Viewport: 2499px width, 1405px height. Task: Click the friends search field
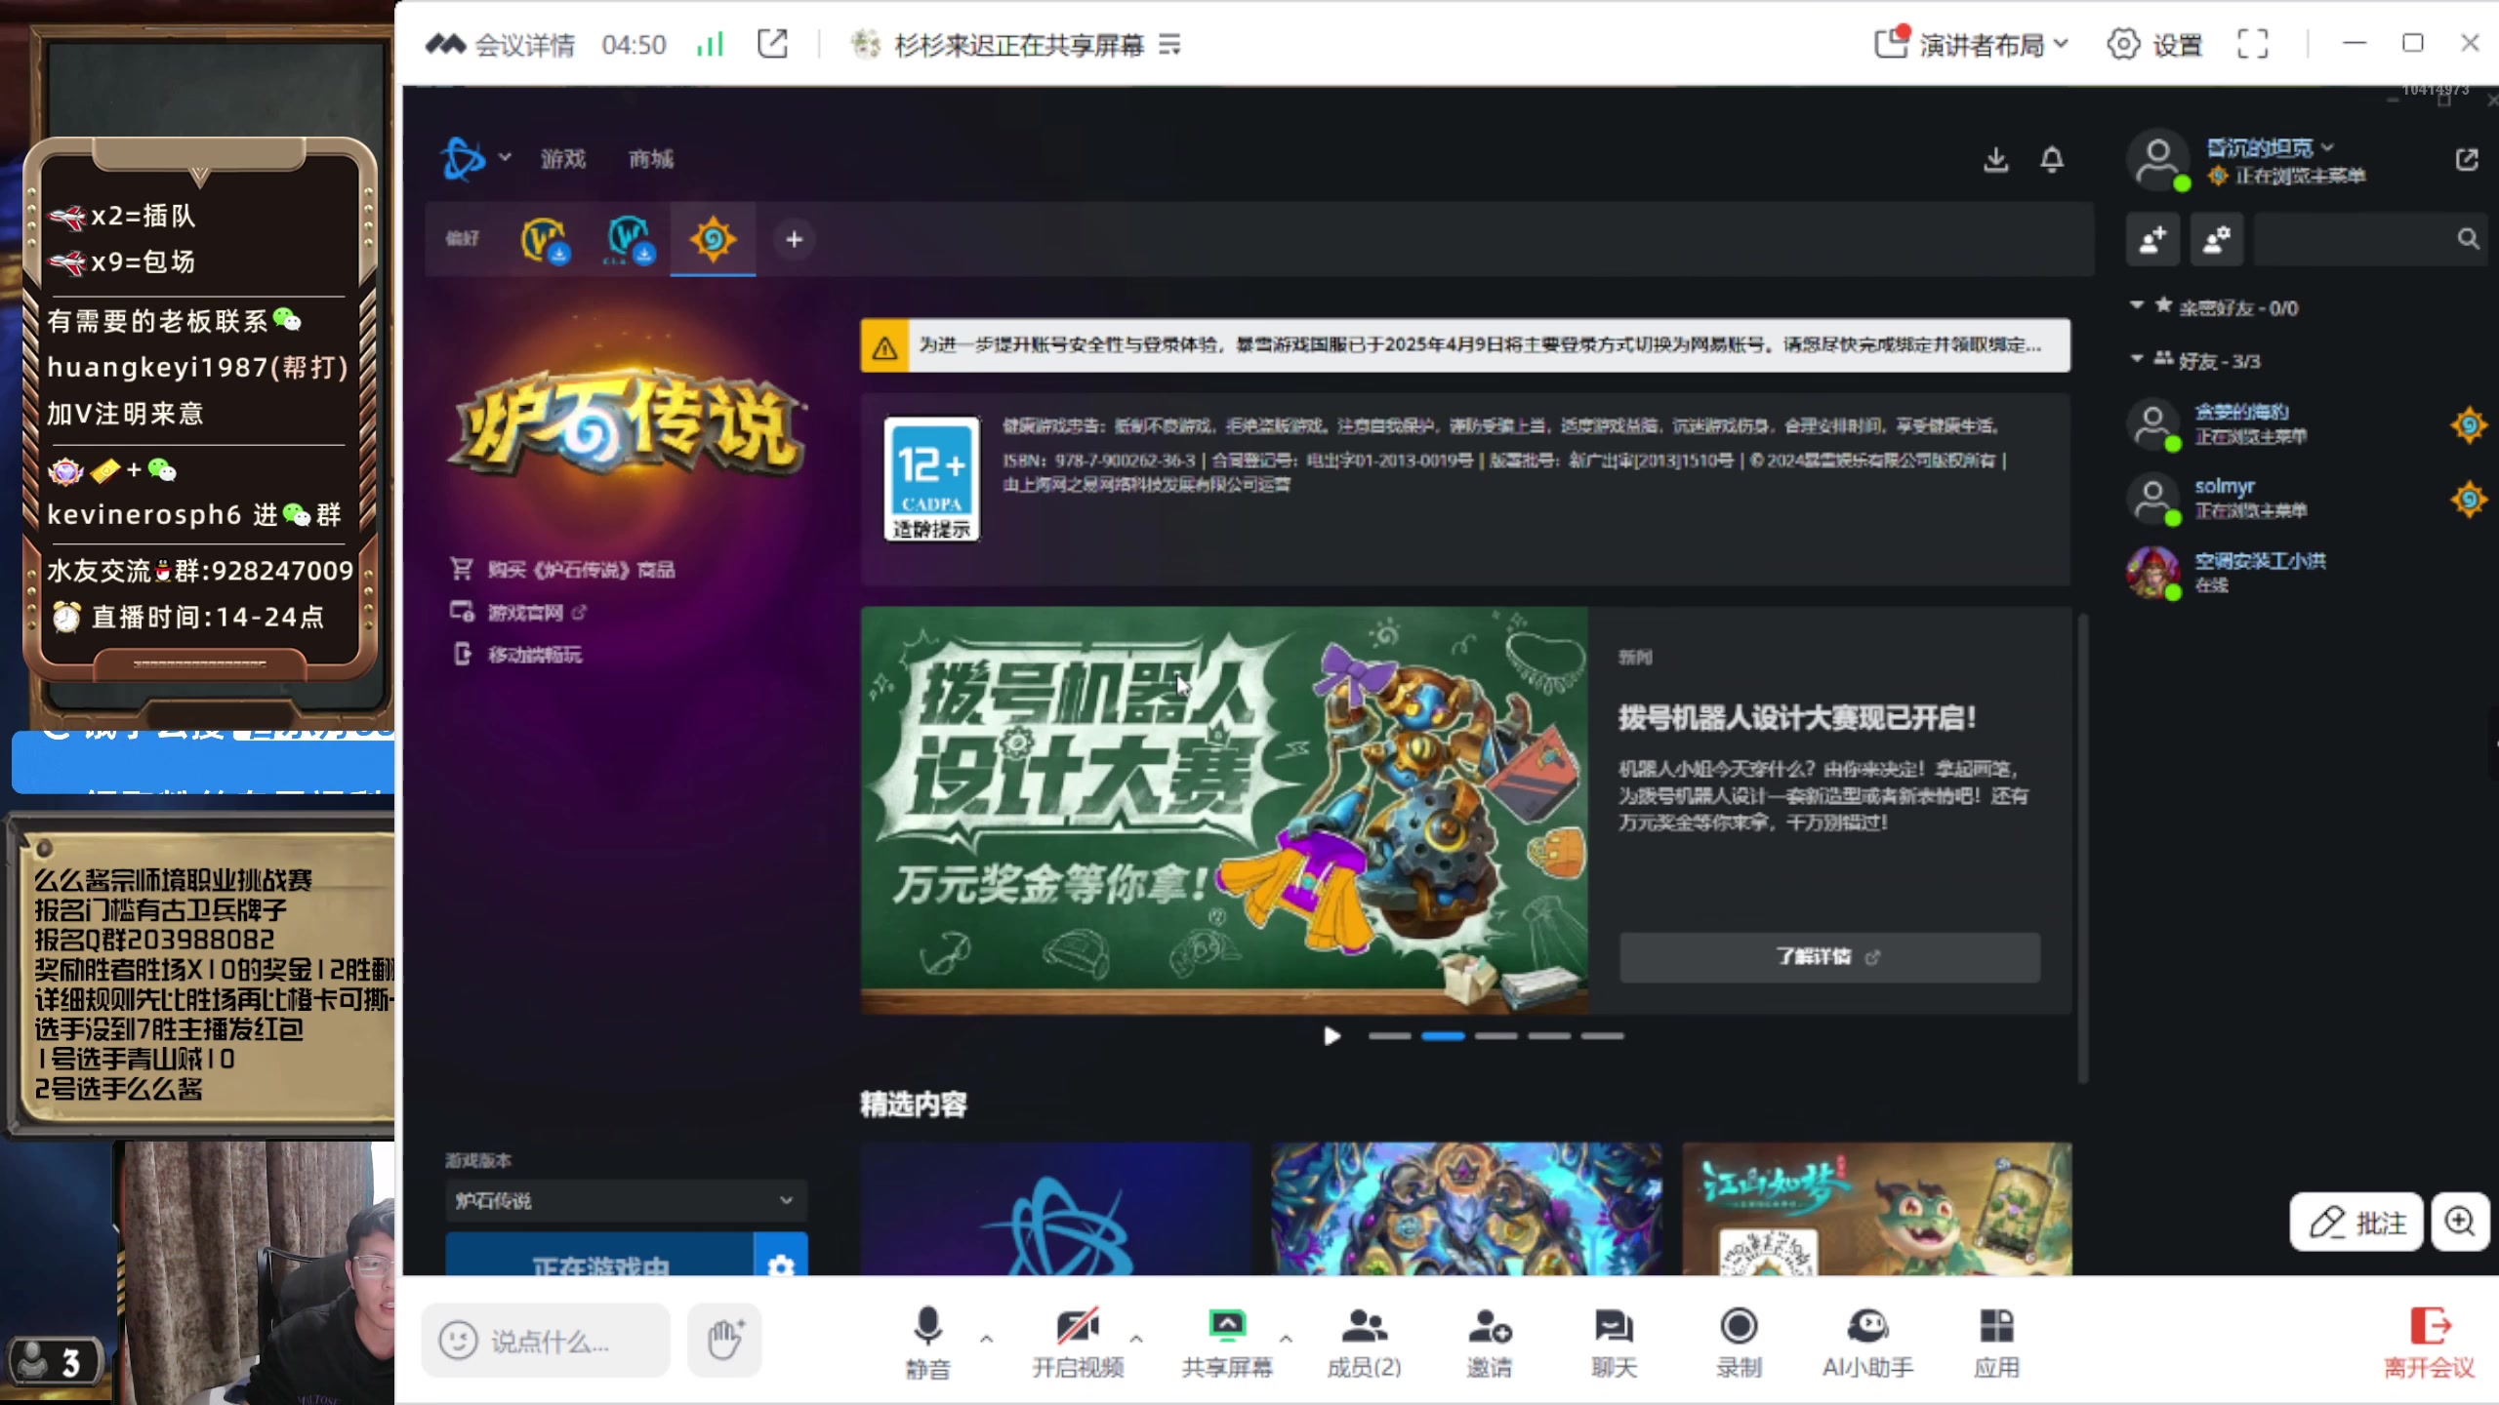click(2370, 239)
